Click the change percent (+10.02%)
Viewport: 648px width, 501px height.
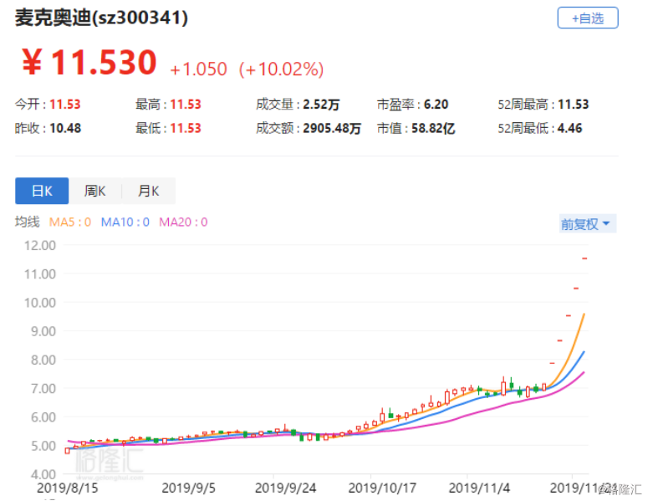[281, 69]
